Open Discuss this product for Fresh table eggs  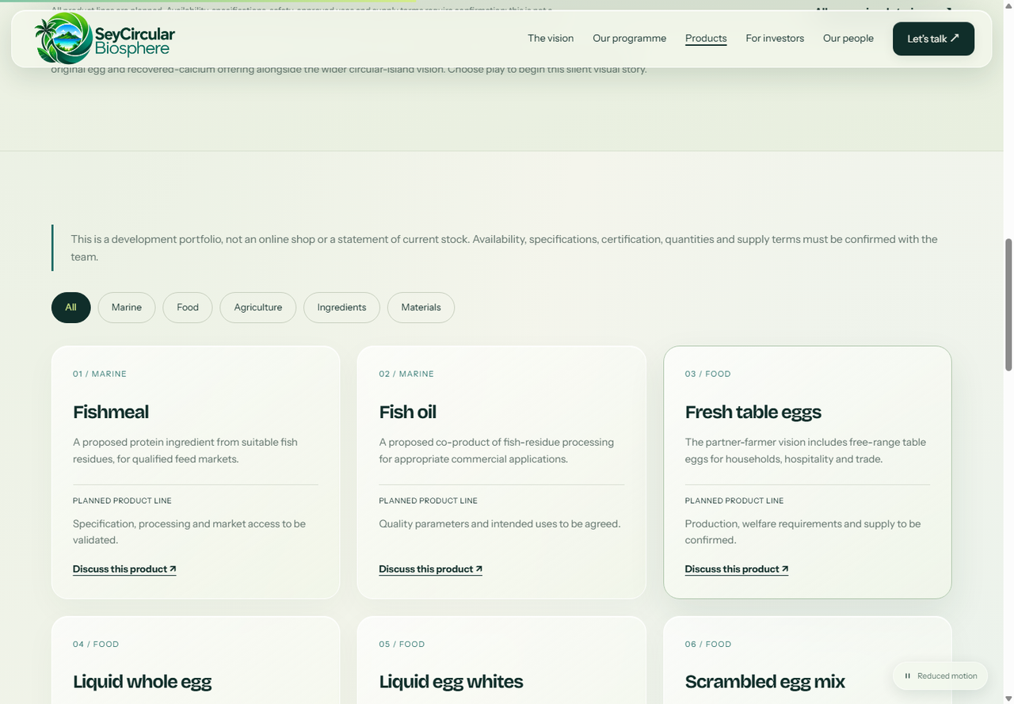[x=736, y=569]
